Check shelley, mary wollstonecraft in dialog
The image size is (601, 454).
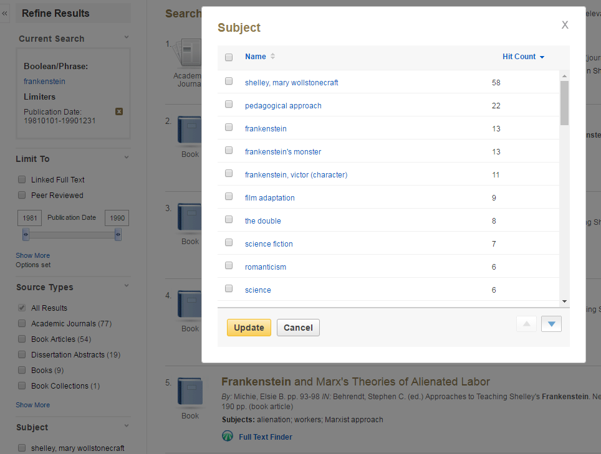coord(229,81)
